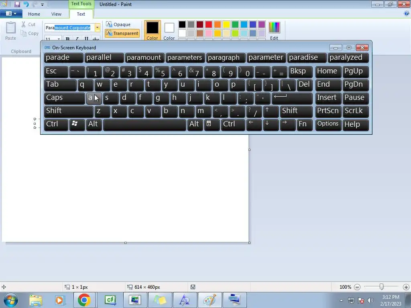Open Google Chrome from the taskbar
This screenshot has height=308, width=411.
pyautogui.click(x=84, y=300)
